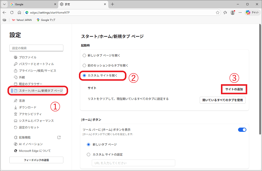Open the settings and more menu (…)

(x=240, y=12)
